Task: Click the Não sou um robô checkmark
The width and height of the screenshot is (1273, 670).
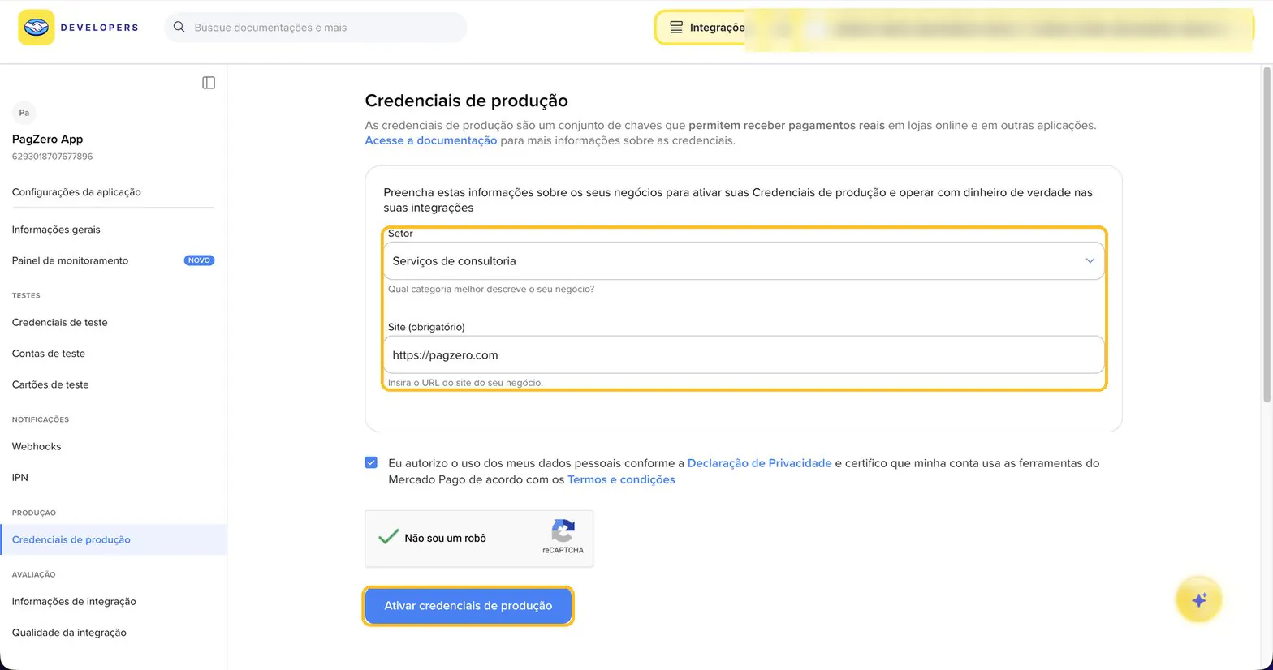Action: (x=389, y=537)
